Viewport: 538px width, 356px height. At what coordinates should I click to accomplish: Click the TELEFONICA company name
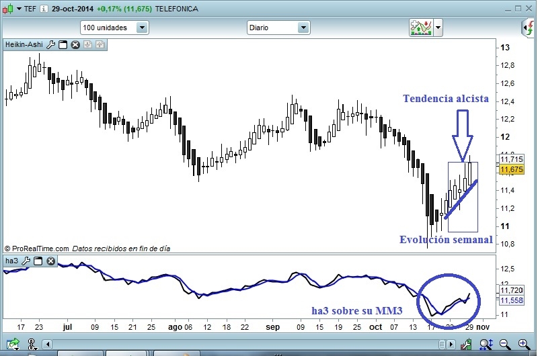pyautogui.click(x=177, y=9)
